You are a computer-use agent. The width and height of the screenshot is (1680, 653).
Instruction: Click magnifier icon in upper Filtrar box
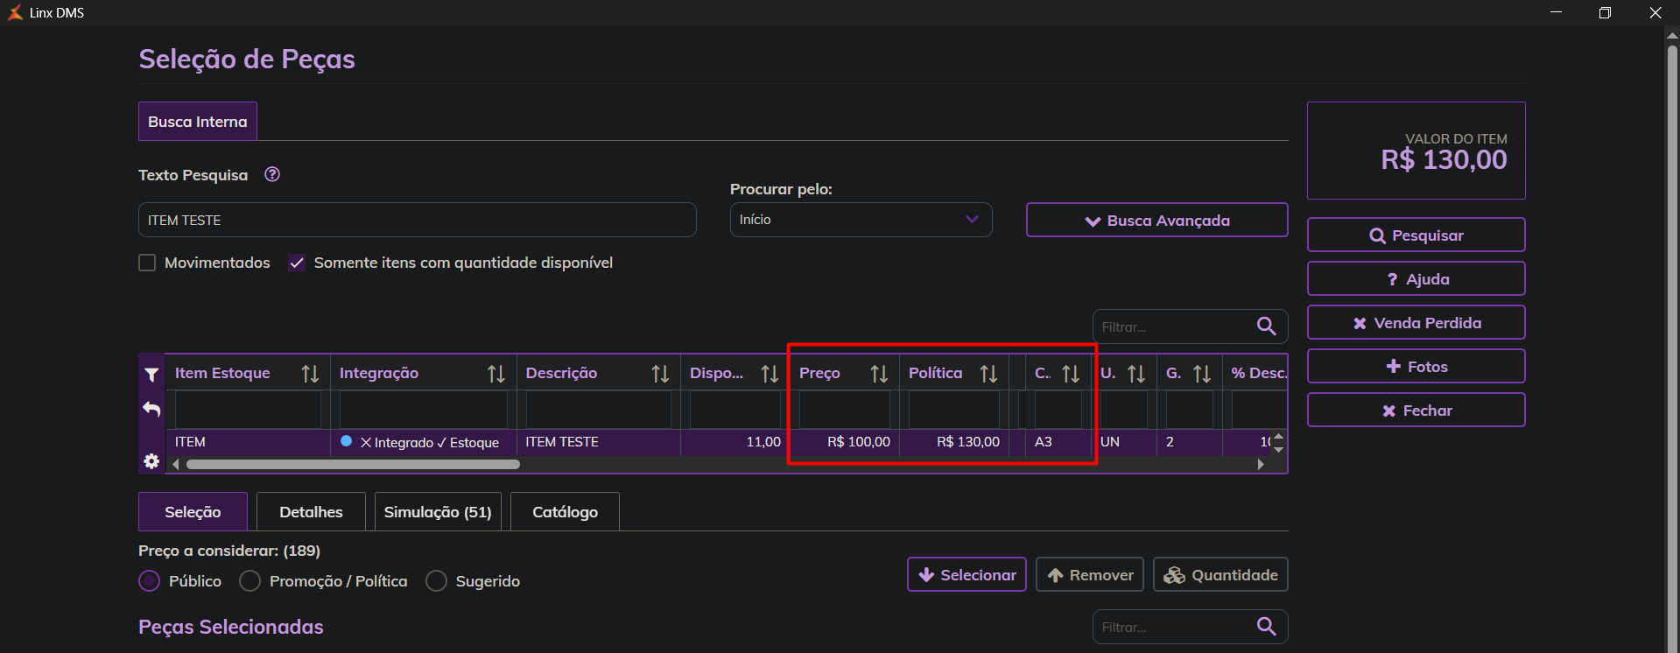[1266, 326]
